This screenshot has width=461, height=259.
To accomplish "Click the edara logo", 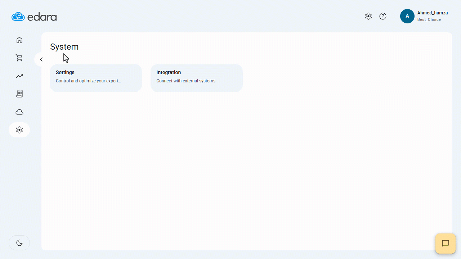I will pos(34,17).
